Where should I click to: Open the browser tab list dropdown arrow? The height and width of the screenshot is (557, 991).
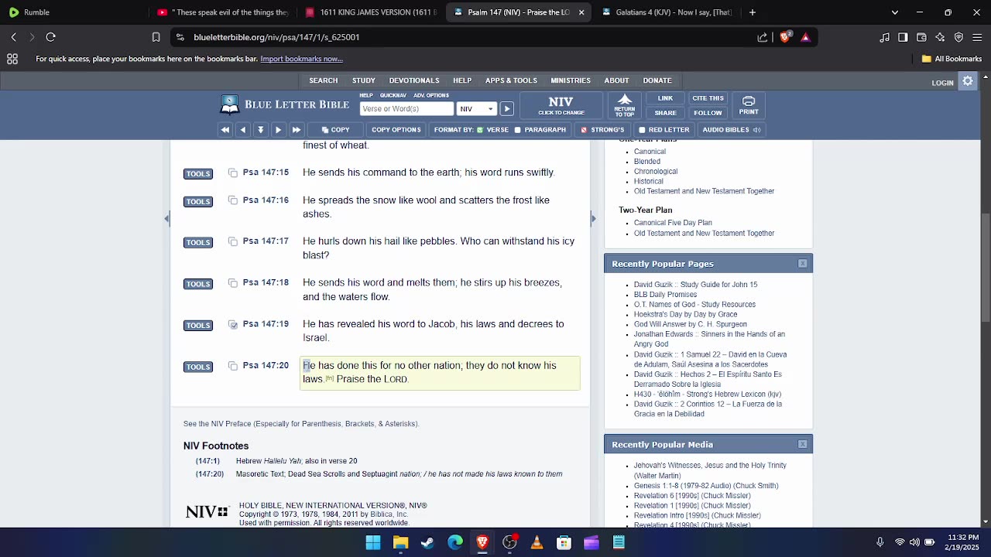coord(895,12)
